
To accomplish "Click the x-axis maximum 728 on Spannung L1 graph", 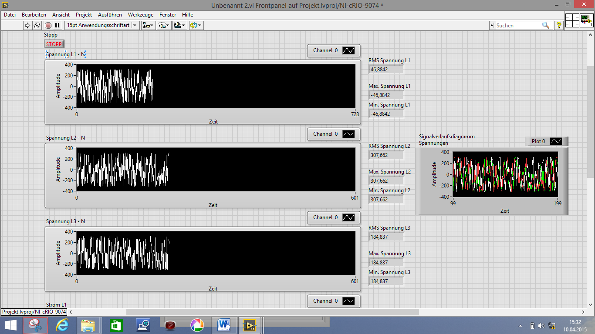I will click(355, 114).
